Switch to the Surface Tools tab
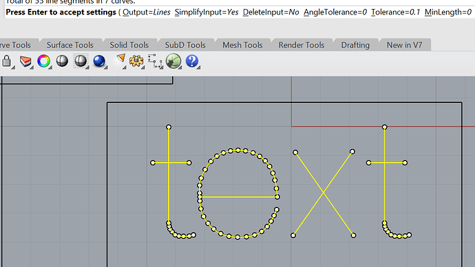 pos(70,45)
